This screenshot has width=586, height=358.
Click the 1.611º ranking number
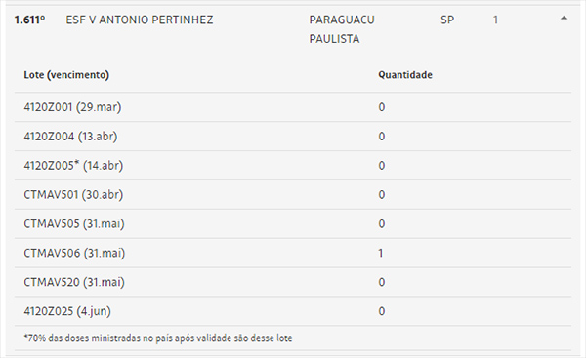[x=29, y=20]
